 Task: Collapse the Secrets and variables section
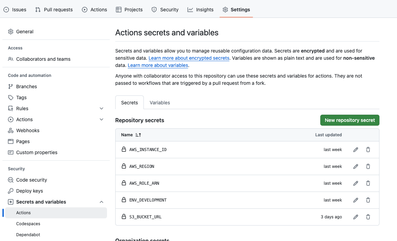[101, 202]
